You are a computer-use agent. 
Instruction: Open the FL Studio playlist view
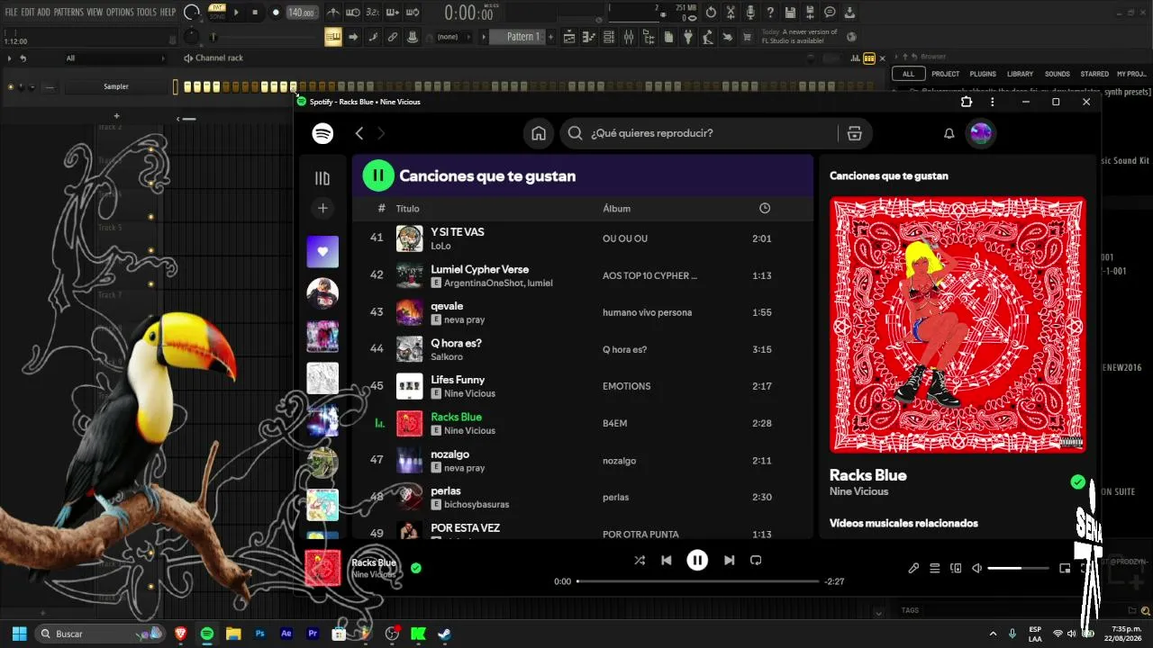tap(569, 37)
